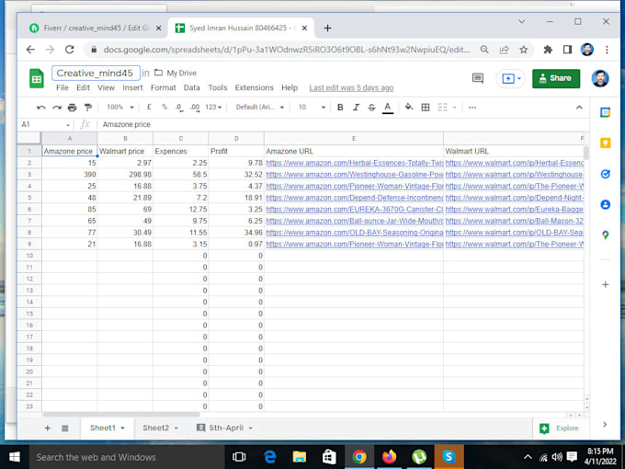Open Contacts side panel icon

pos(605,204)
